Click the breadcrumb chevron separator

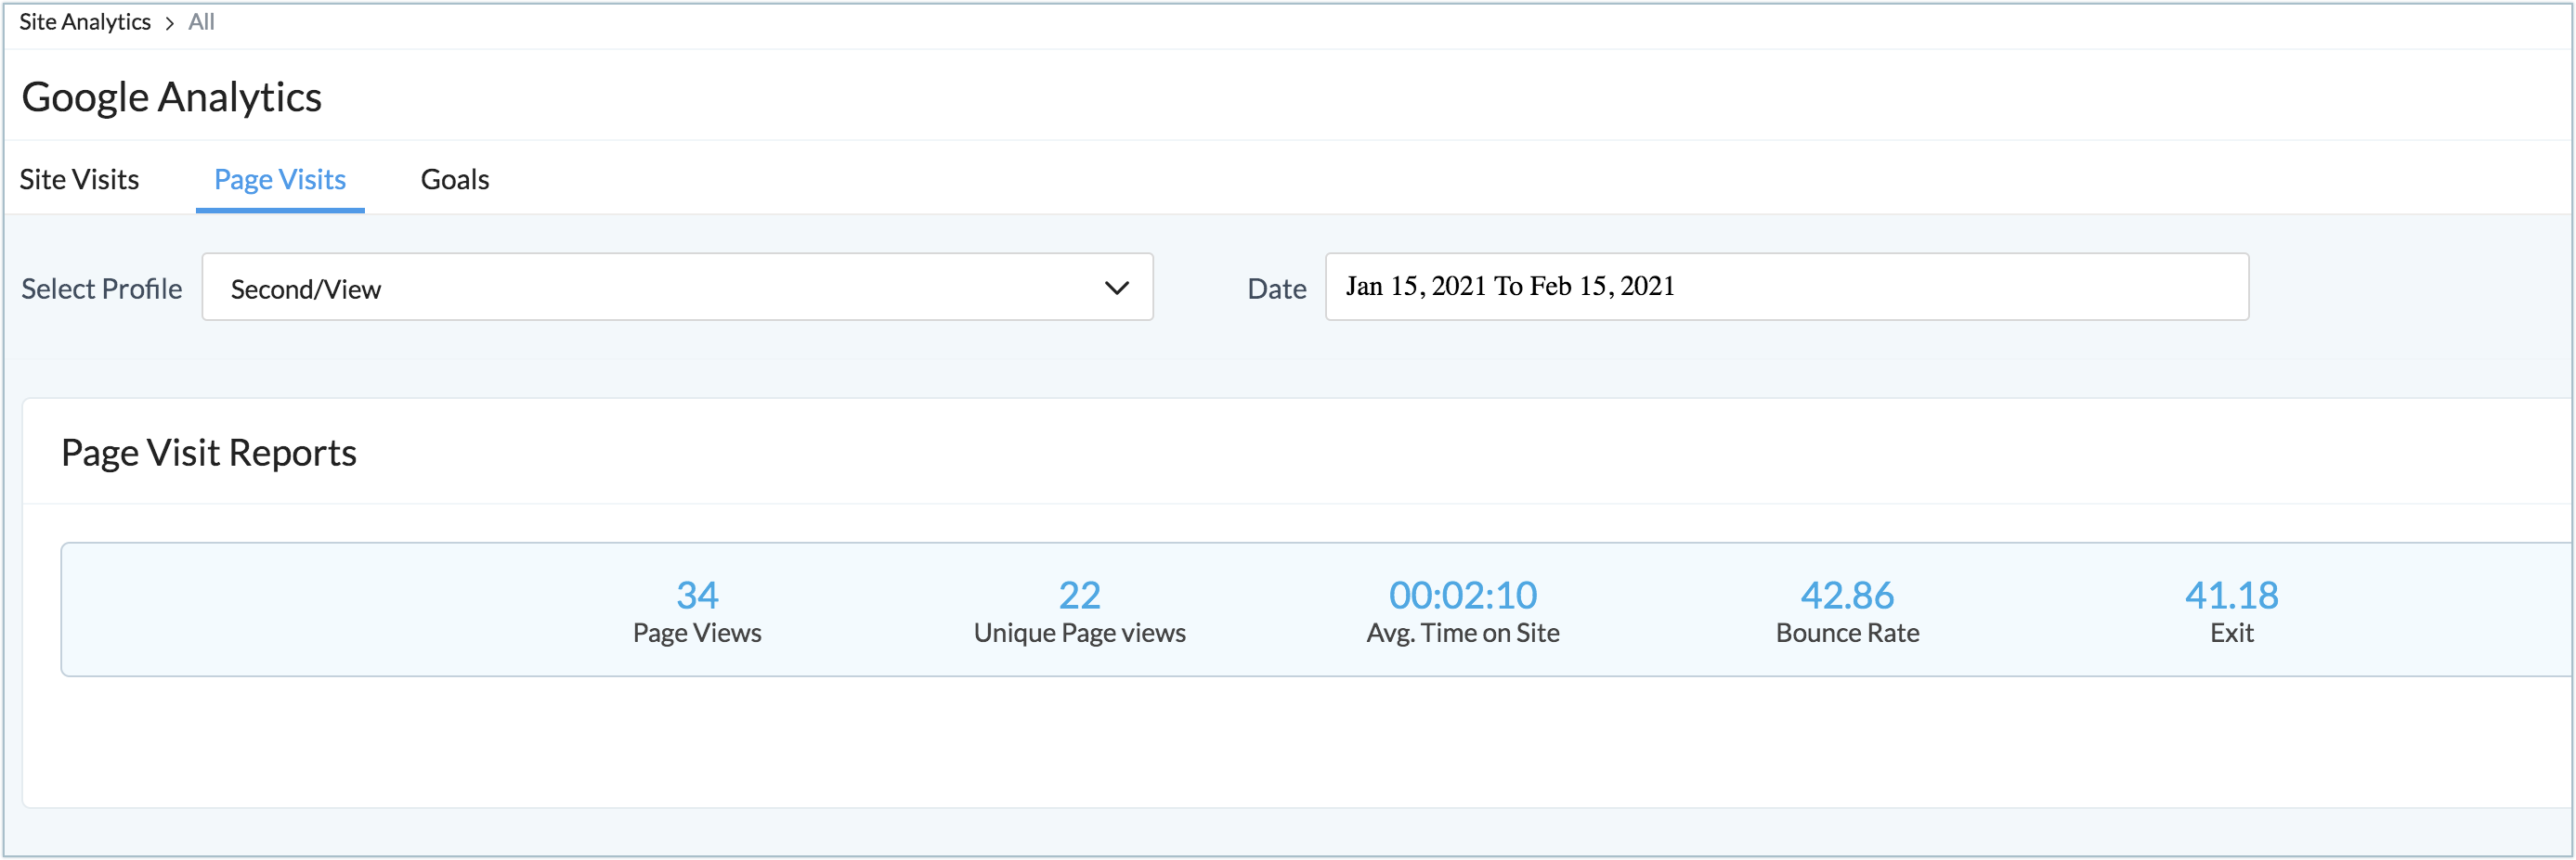(170, 23)
